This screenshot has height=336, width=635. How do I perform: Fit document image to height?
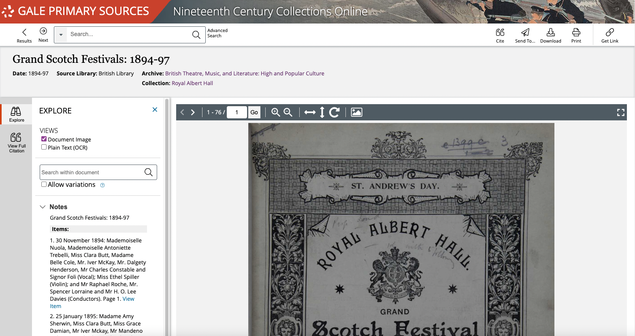(322, 112)
